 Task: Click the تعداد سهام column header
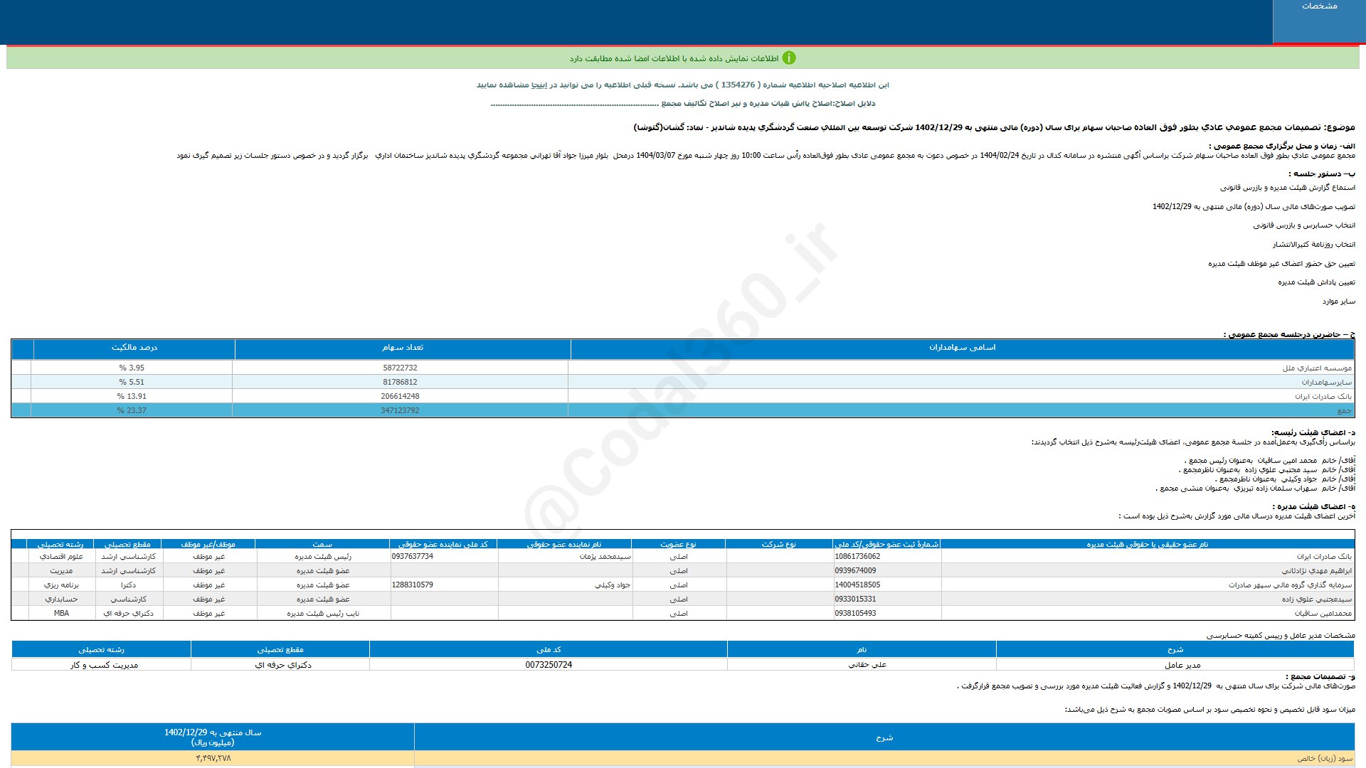point(403,348)
